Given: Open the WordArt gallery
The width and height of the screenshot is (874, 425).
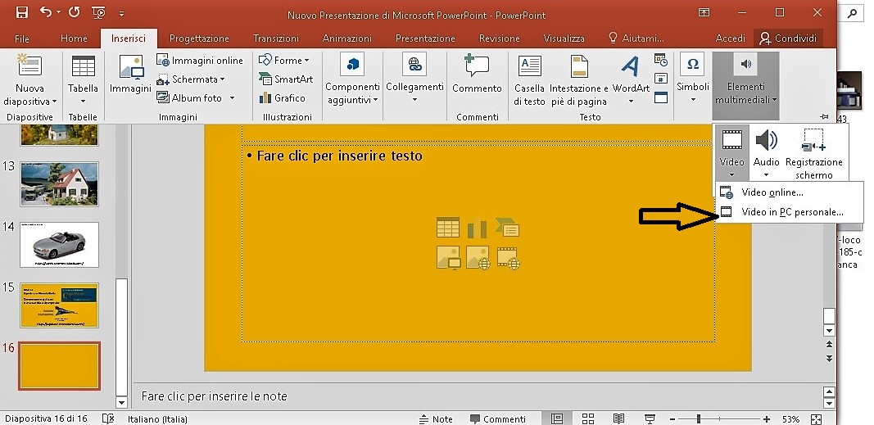Looking at the screenshot, I should coord(631,80).
